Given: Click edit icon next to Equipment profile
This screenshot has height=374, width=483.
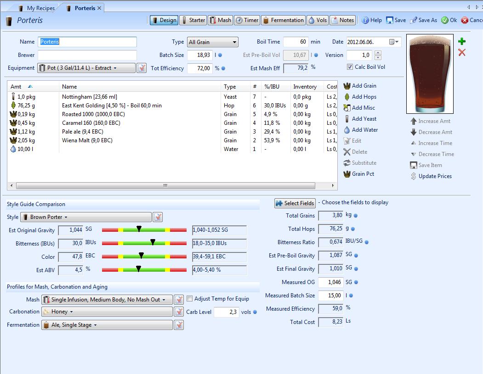Looking at the screenshot, I should (x=142, y=68).
